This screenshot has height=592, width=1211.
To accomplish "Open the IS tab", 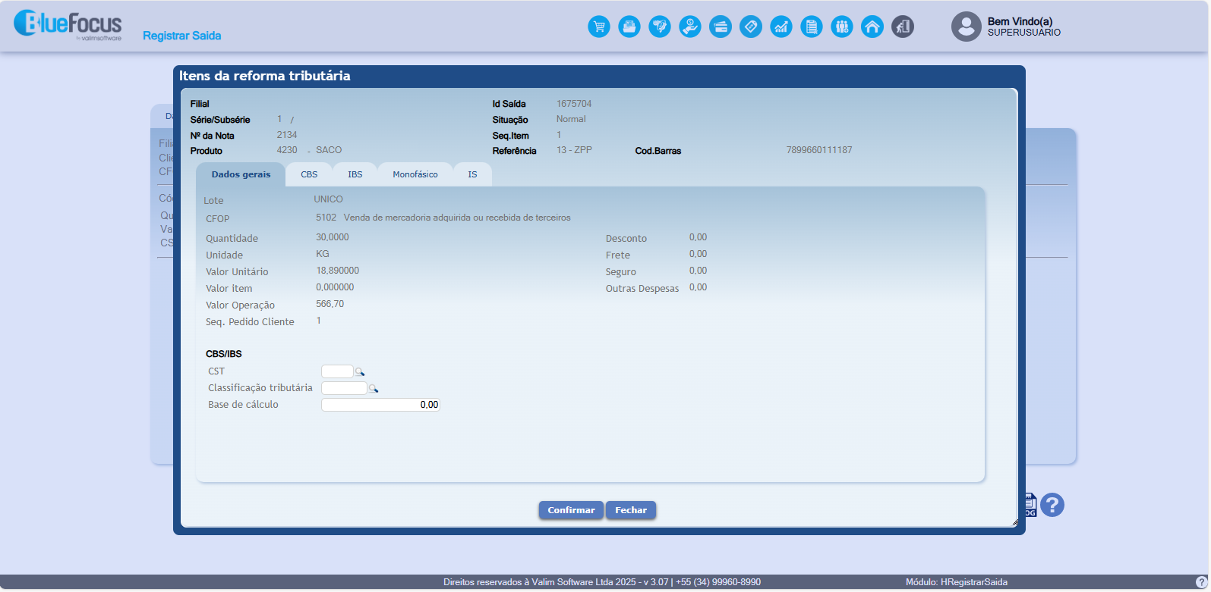I will pos(472,174).
